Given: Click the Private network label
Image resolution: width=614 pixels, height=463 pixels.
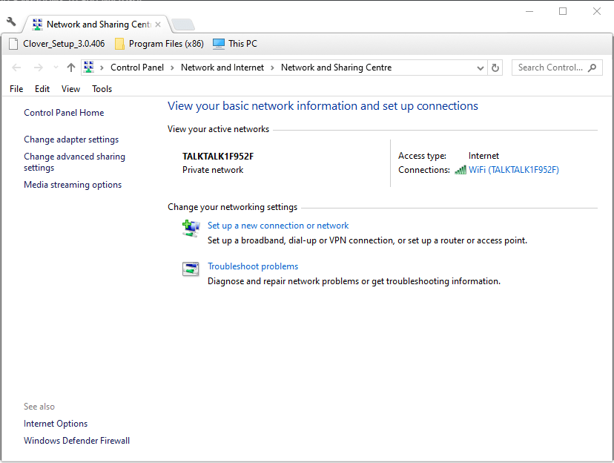Looking at the screenshot, I should (x=213, y=170).
